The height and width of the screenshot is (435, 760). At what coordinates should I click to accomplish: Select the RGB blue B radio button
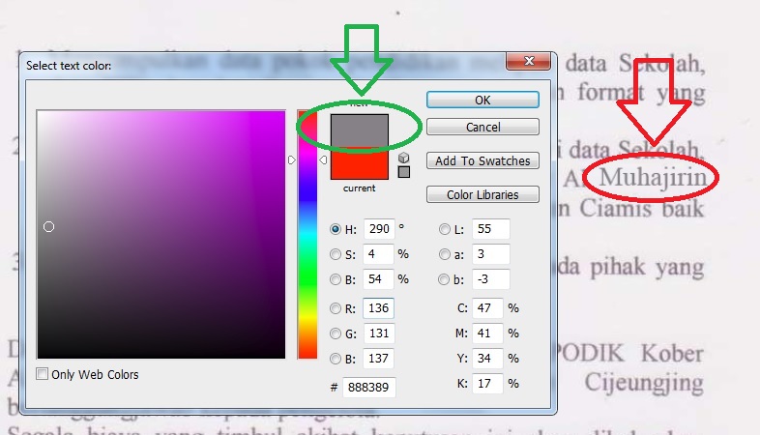click(x=335, y=359)
